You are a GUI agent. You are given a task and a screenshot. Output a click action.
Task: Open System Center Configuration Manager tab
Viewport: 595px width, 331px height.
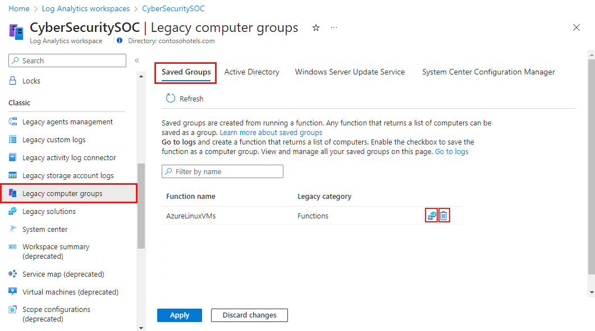[x=488, y=72]
